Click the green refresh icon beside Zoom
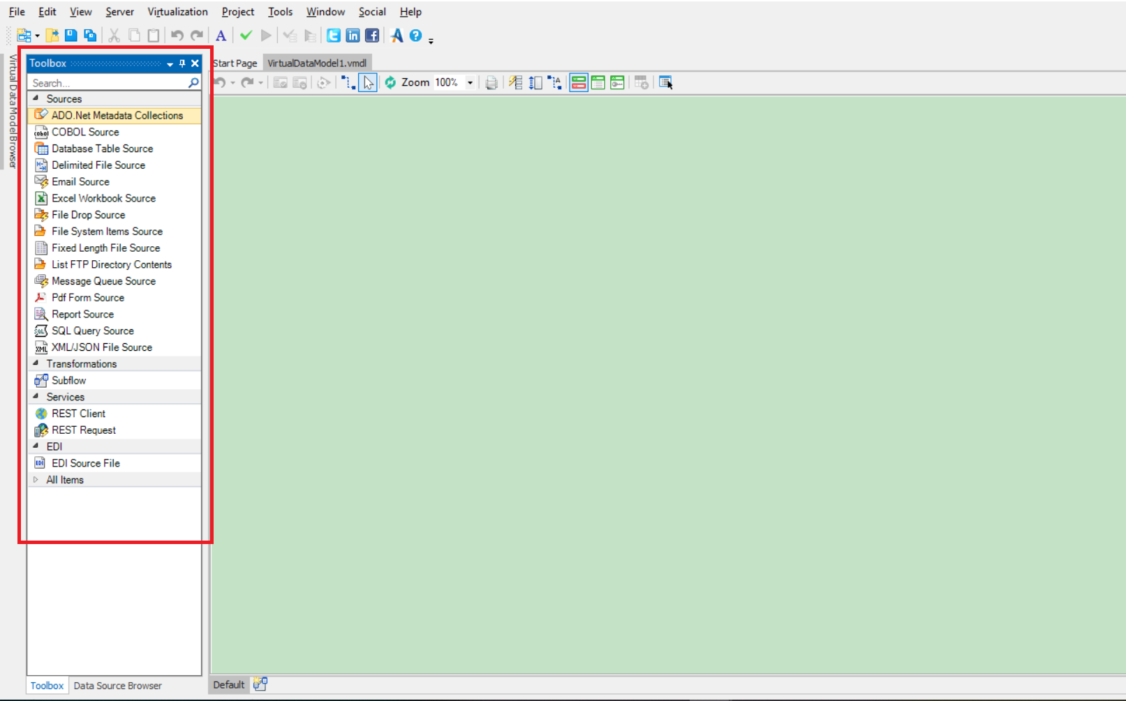The height and width of the screenshot is (701, 1126). point(390,83)
